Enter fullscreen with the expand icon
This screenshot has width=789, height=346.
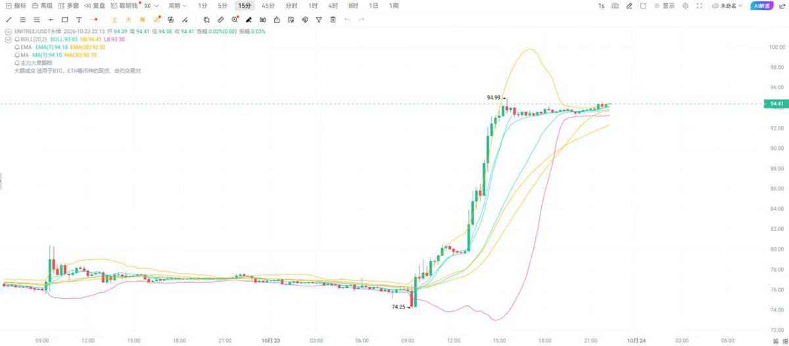(x=700, y=5)
